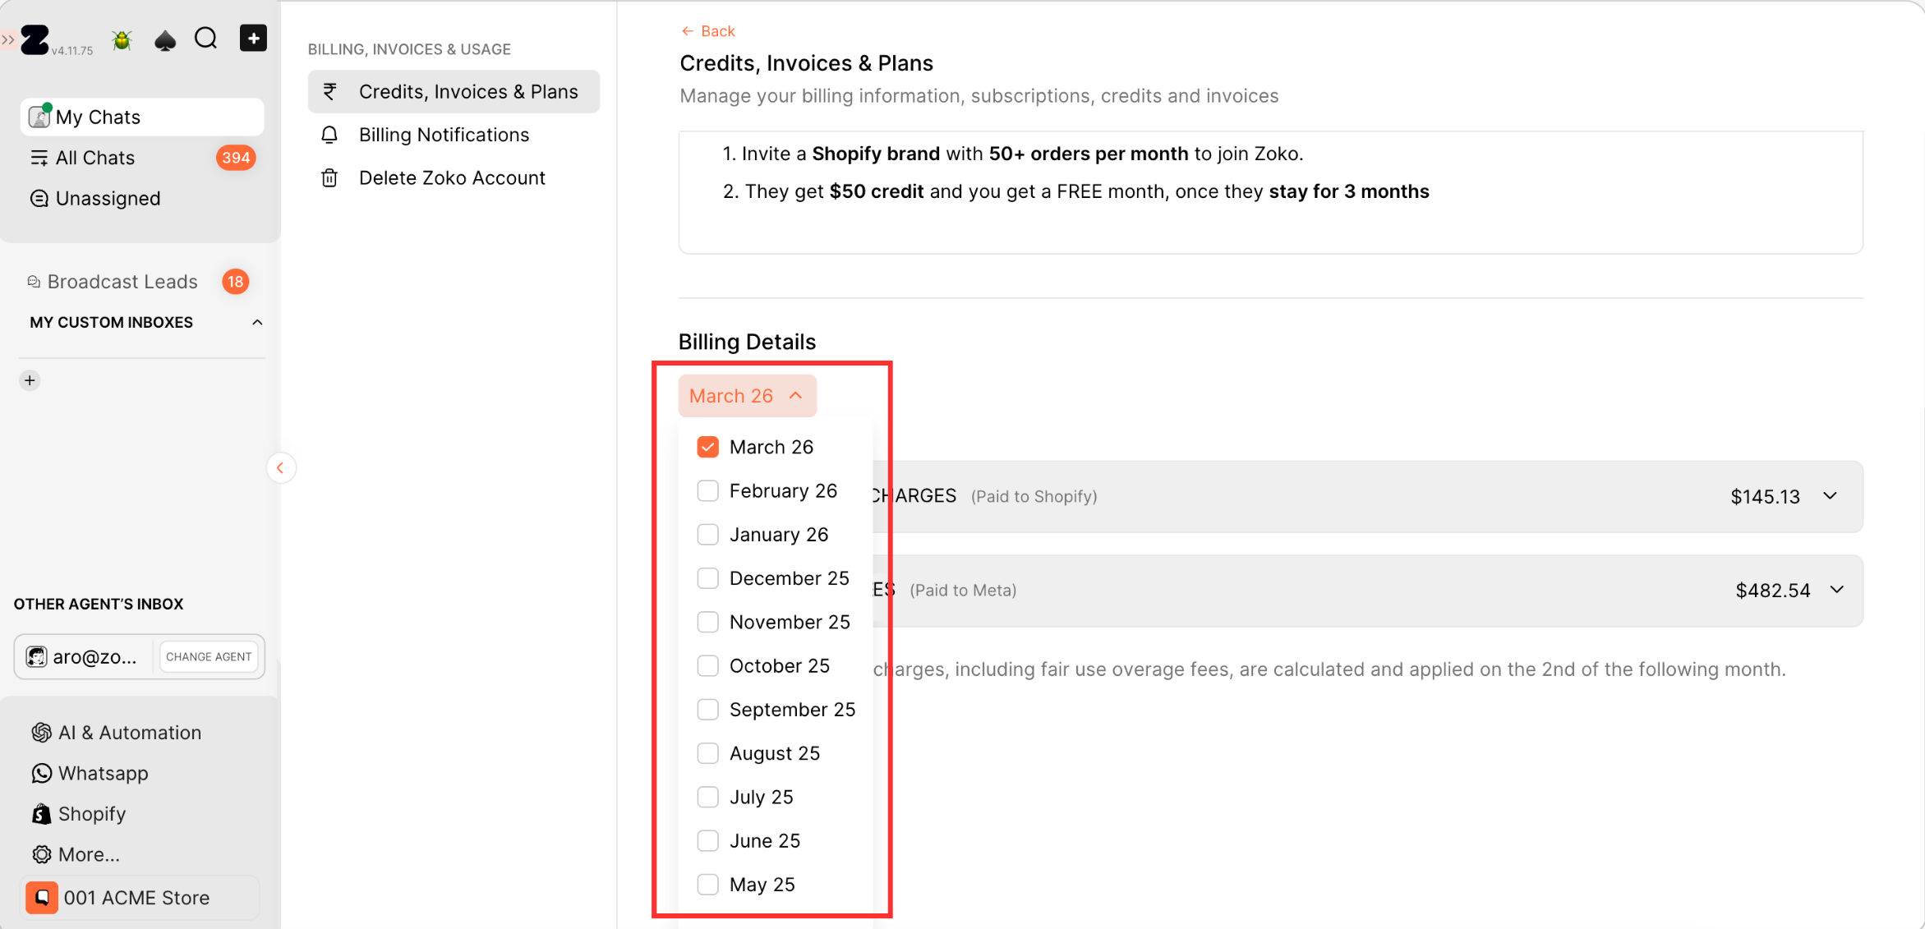Collapse My Custom Inboxes section

click(x=257, y=323)
